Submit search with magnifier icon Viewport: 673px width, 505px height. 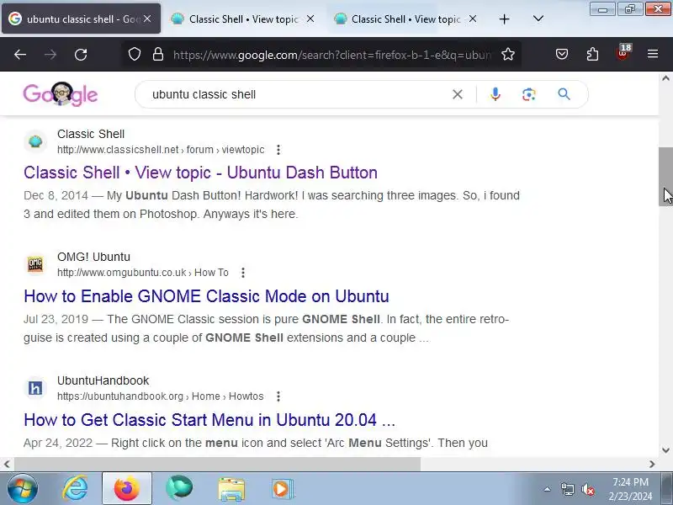564,94
